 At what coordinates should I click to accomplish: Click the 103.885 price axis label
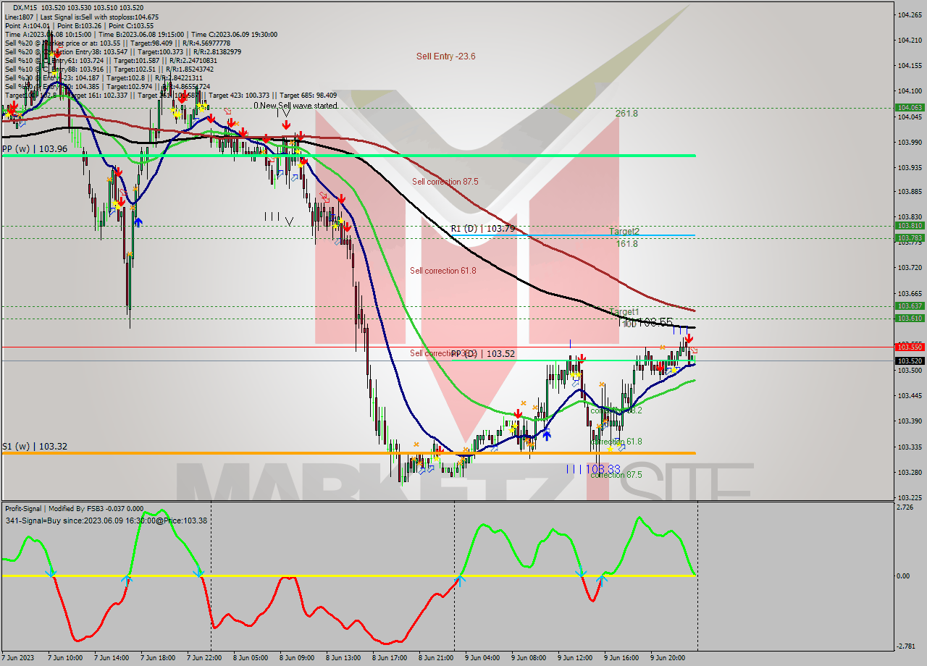(x=910, y=191)
